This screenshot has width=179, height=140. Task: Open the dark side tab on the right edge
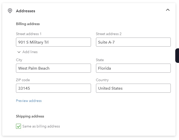point(177,56)
